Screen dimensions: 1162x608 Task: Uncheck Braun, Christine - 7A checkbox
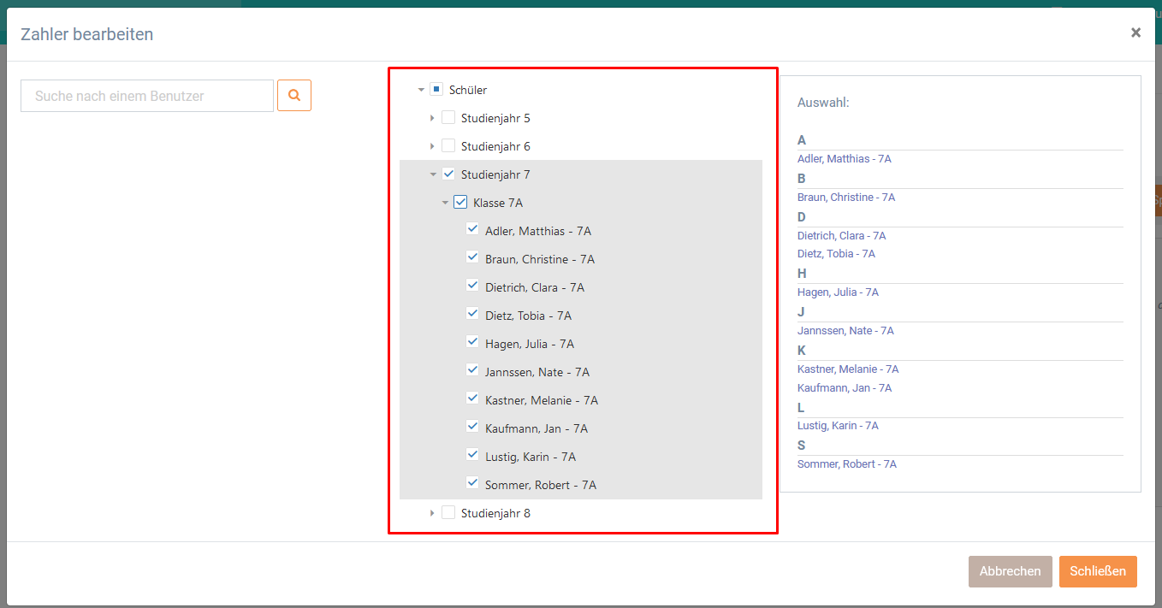pyautogui.click(x=472, y=258)
